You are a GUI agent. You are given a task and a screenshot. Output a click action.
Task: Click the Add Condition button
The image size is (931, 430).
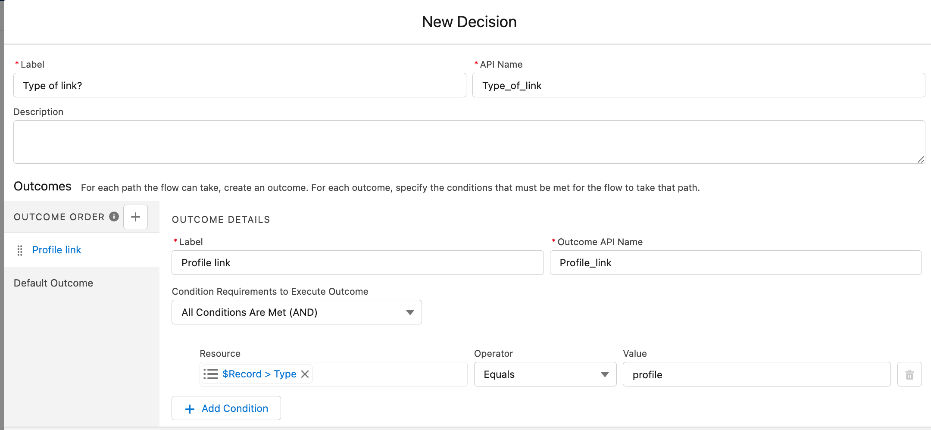(x=226, y=408)
